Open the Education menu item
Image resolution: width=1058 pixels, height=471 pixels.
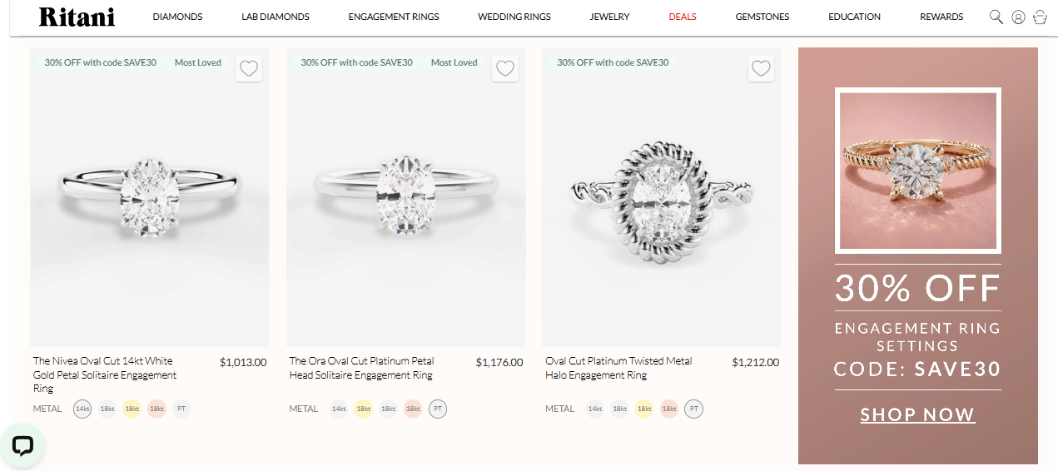(x=854, y=17)
